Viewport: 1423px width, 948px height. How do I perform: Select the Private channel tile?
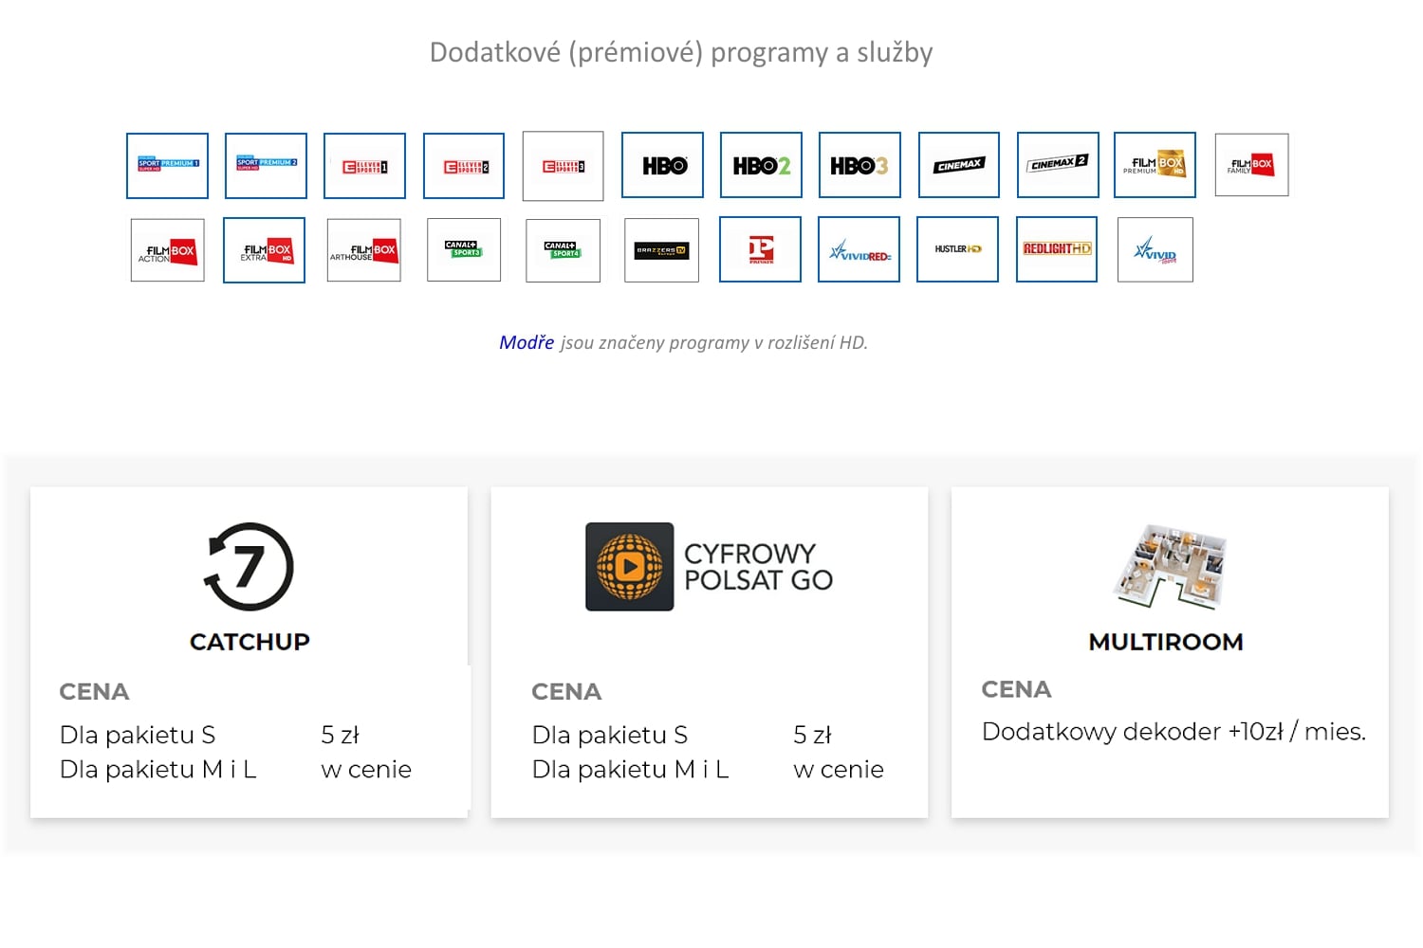click(x=760, y=249)
